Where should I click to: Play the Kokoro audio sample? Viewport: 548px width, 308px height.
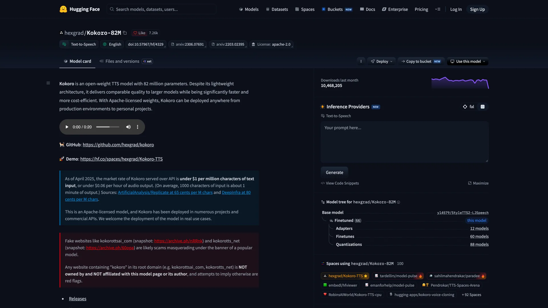pyautogui.click(x=67, y=127)
